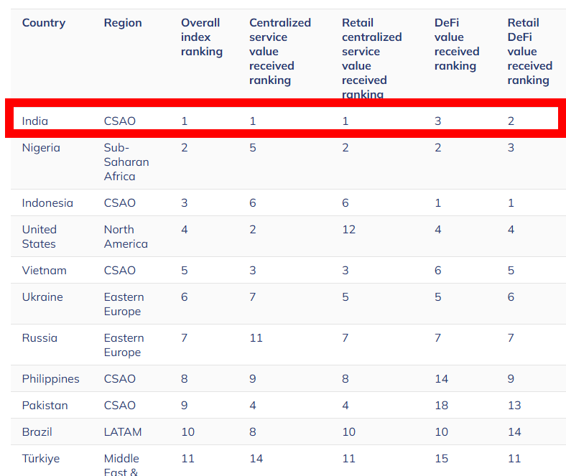Image resolution: width=566 pixels, height=476 pixels.
Task: Click Indonesia's CSAO region cell
Action: coord(119,202)
